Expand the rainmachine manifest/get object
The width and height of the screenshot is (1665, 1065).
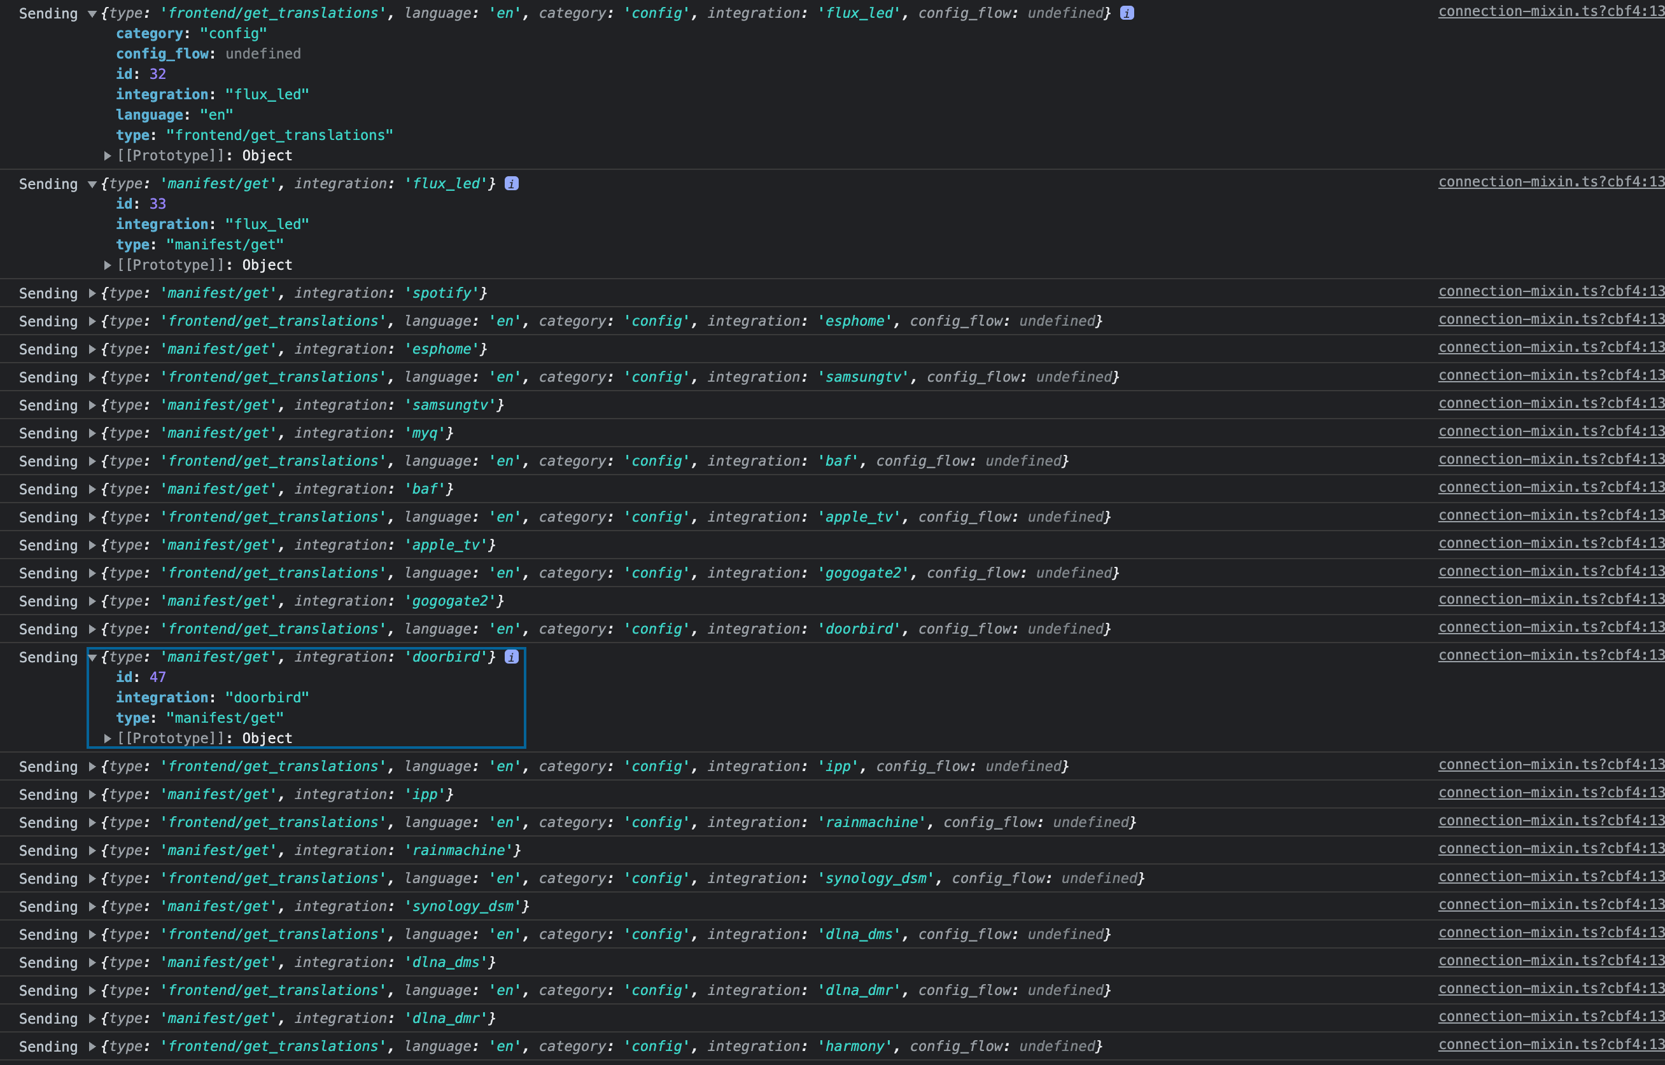coord(92,851)
